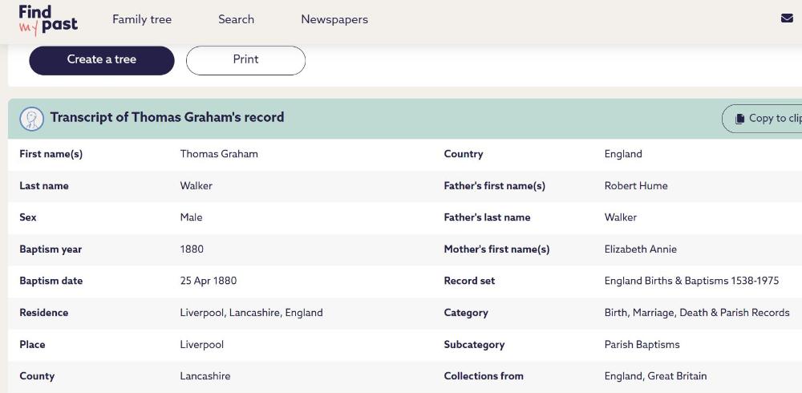Open the Family tree menu
The height and width of the screenshot is (393, 802).
pos(142,19)
